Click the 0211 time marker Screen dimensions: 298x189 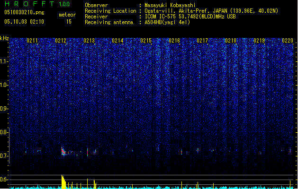(32, 41)
